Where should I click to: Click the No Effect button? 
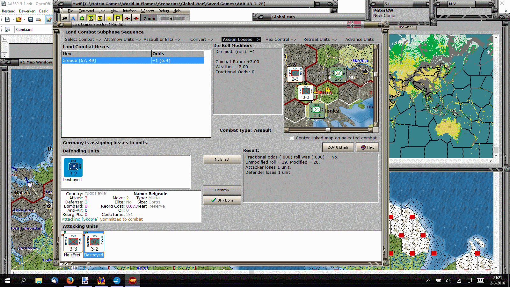pos(222,159)
